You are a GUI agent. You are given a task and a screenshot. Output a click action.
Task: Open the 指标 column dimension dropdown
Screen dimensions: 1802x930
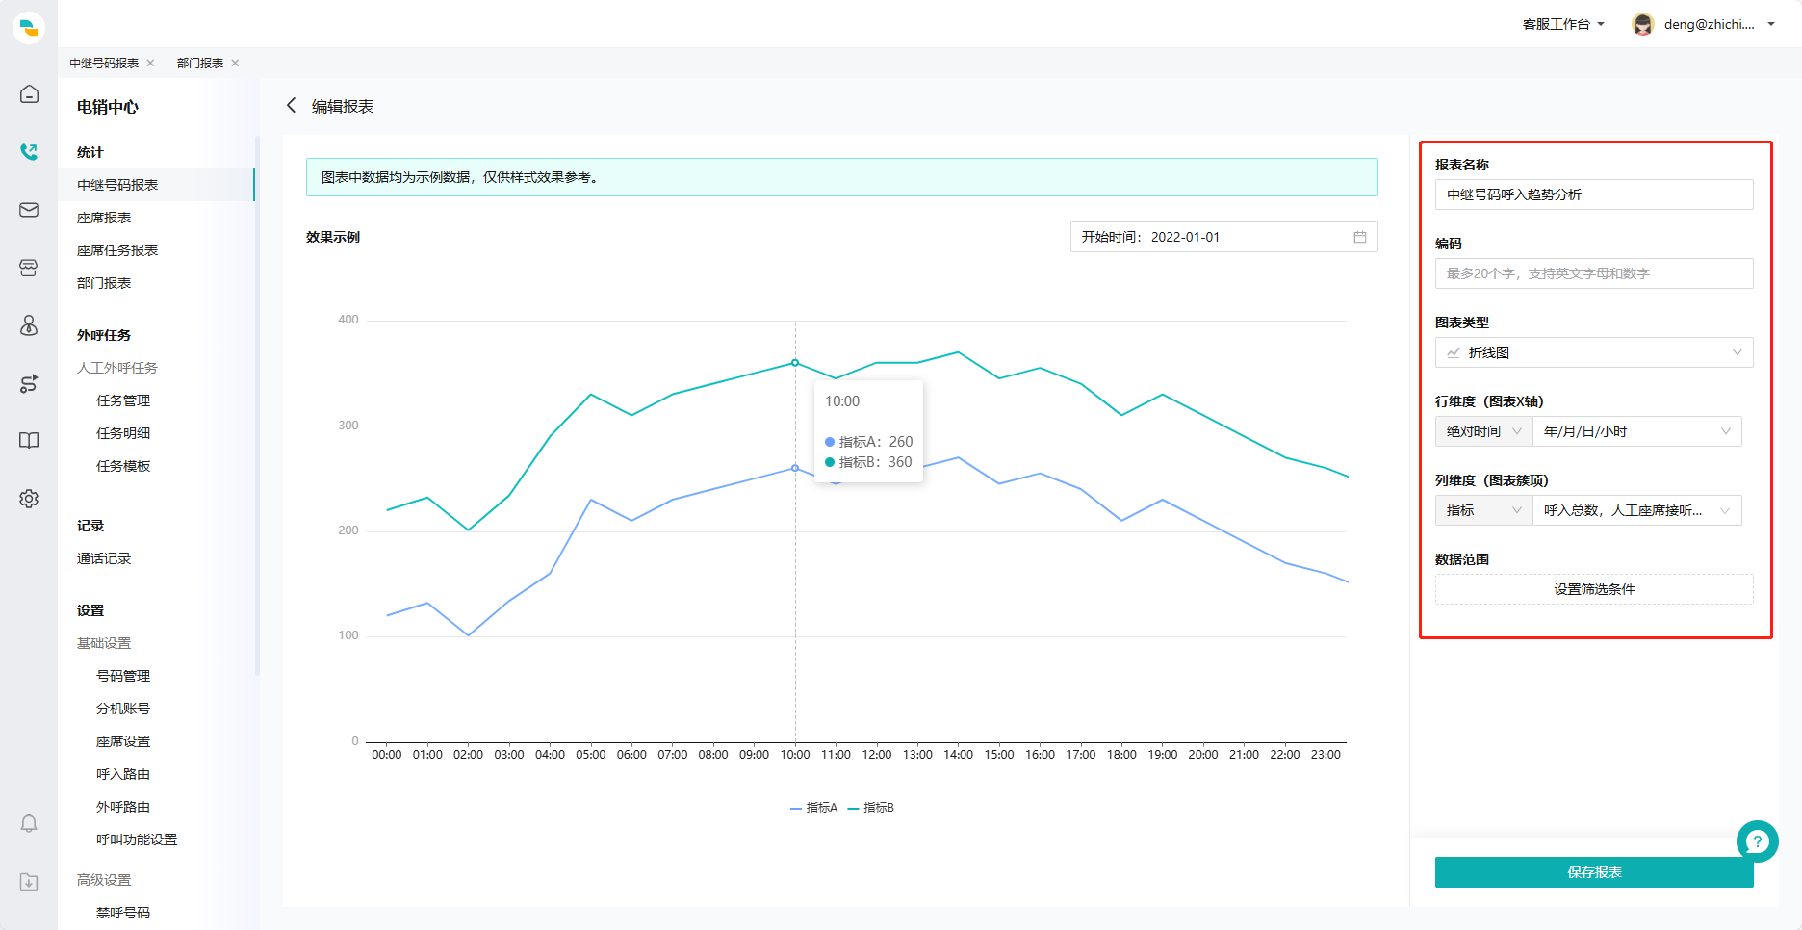(x=1483, y=510)
